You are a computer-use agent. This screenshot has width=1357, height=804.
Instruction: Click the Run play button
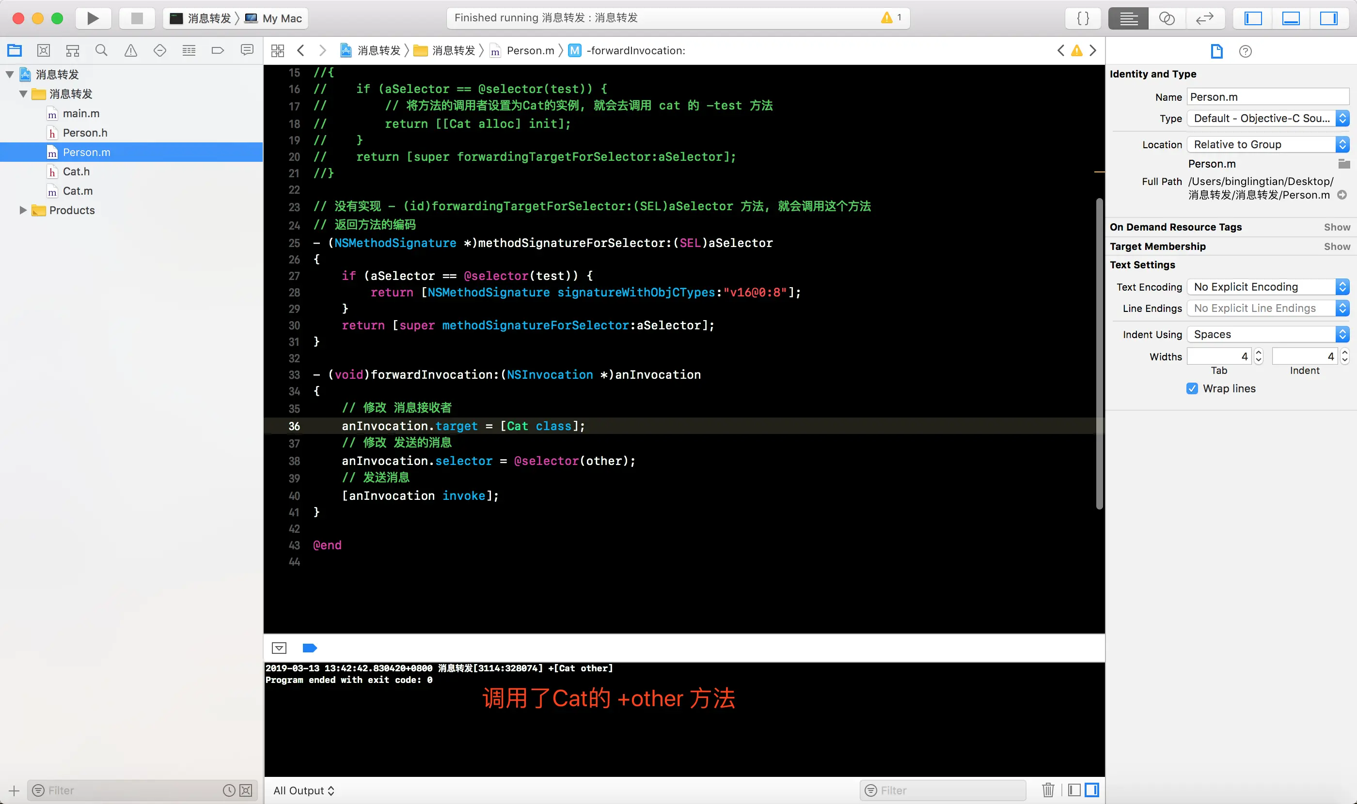93,18
